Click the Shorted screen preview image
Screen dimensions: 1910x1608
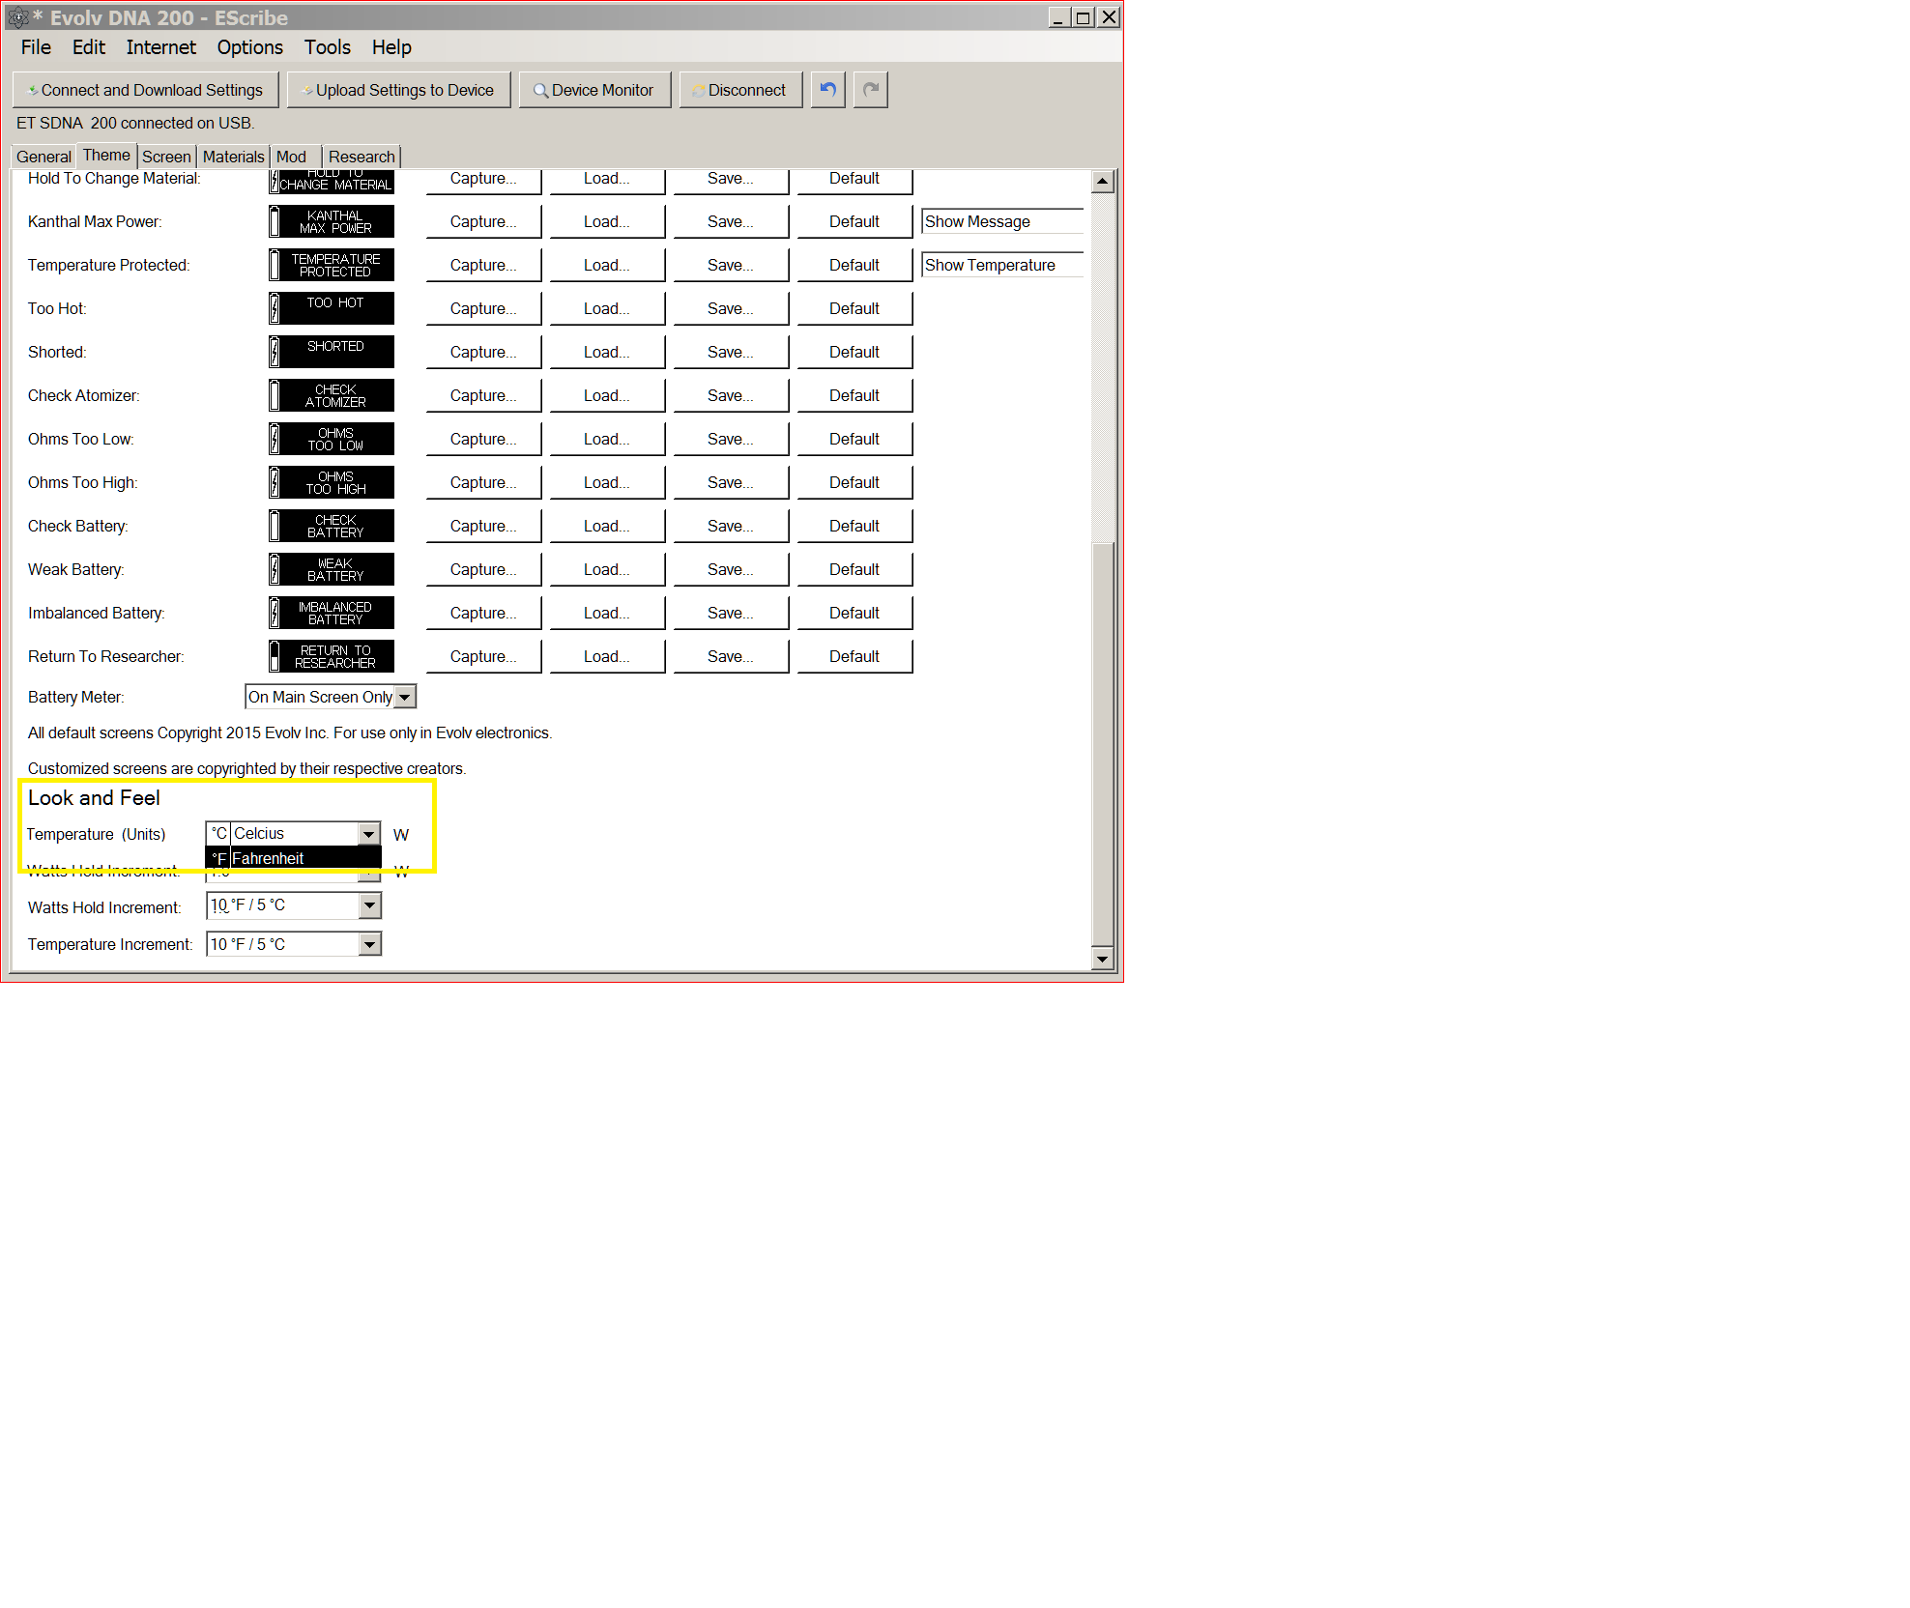pos(332,352)
